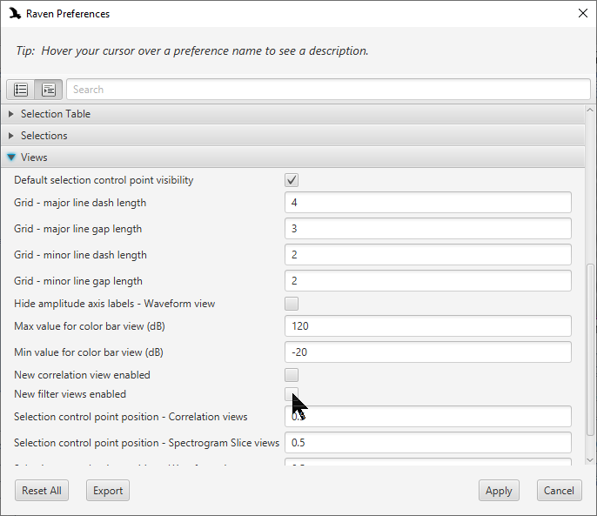Image resolution: width=597 pixels, height=516 pixels.
Task: Click 'Hide amplitude axis labels - Waveform view' label
Action: tap(115, 304)
